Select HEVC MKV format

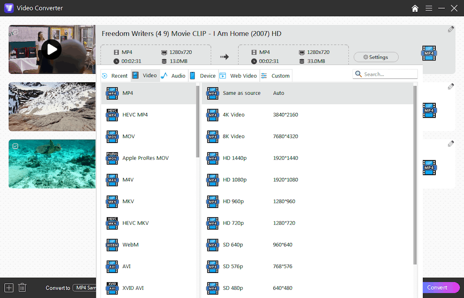148,223
